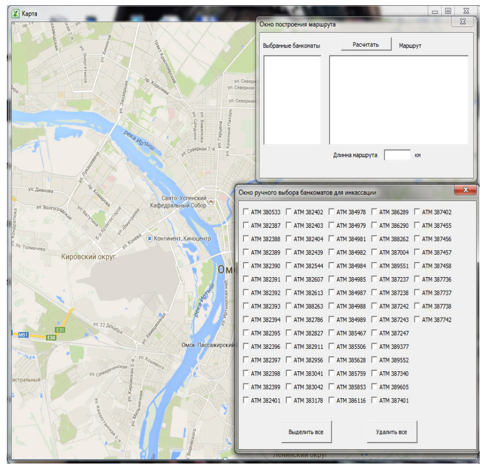The image size is (488, 468).
Task: Click the река Иртыш label near ул. Заозерная
Action: tap(139, 140)
